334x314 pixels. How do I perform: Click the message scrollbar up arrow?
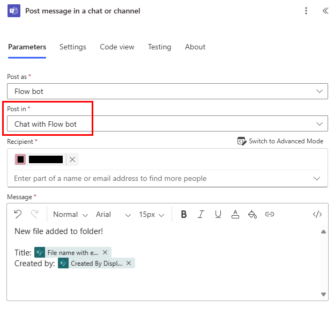coord(323,232)
